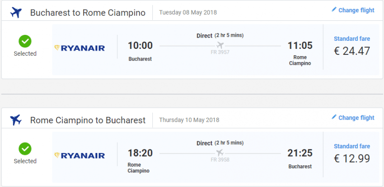This screenshot has height=187, width=384.
Task: Click the Ryanair logo on the outbound flight
Action: pos(80,48)
